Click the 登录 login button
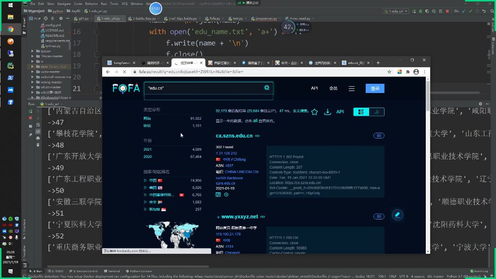Image resolution: width=496 pixels, height=279 pixels. tap(375, 89)
